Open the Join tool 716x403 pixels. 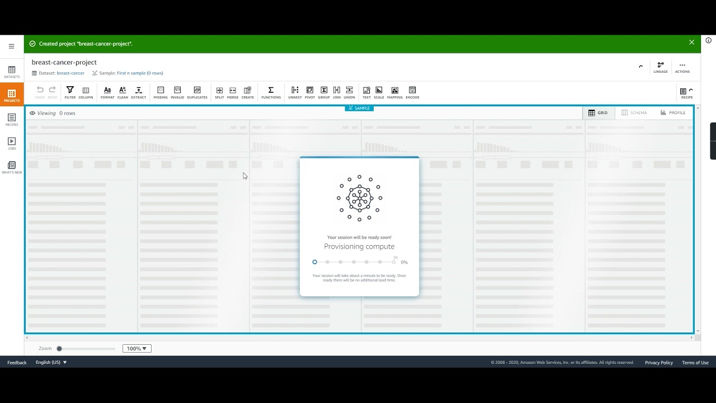[337, 92]
